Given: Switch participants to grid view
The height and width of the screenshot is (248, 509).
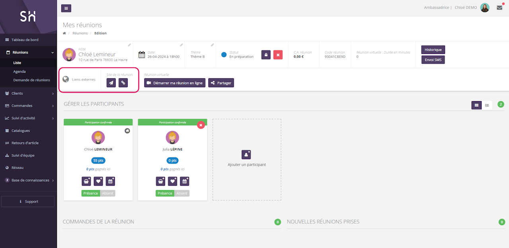Looking at the screenshot, I should coord(476,105).
